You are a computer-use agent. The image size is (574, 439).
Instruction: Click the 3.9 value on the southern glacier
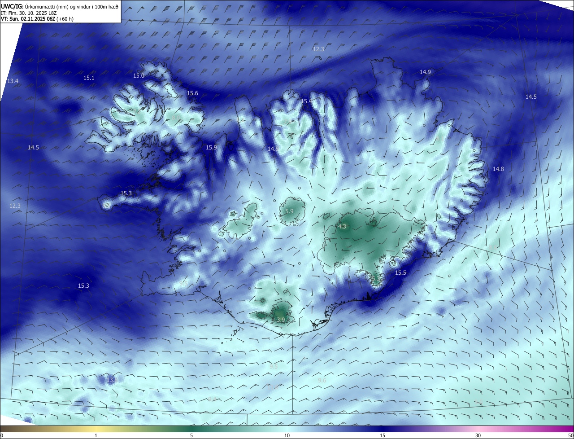click(x=281, y=320)
